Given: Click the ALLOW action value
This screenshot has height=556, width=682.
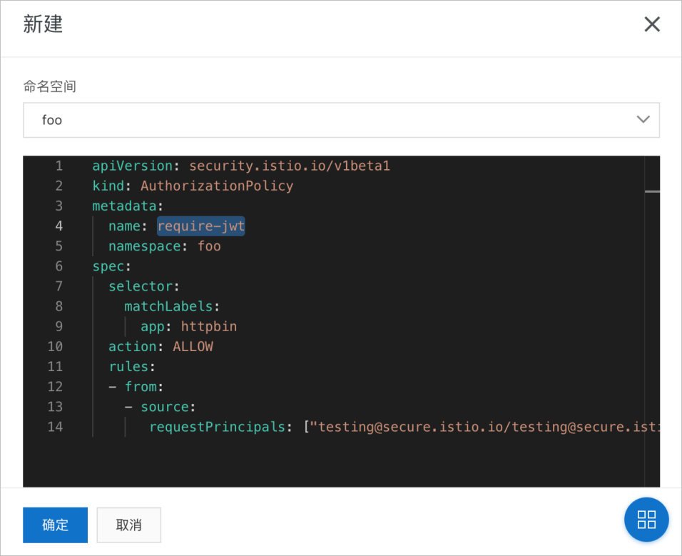Looking at the screenshot, I should click(193, 347).
